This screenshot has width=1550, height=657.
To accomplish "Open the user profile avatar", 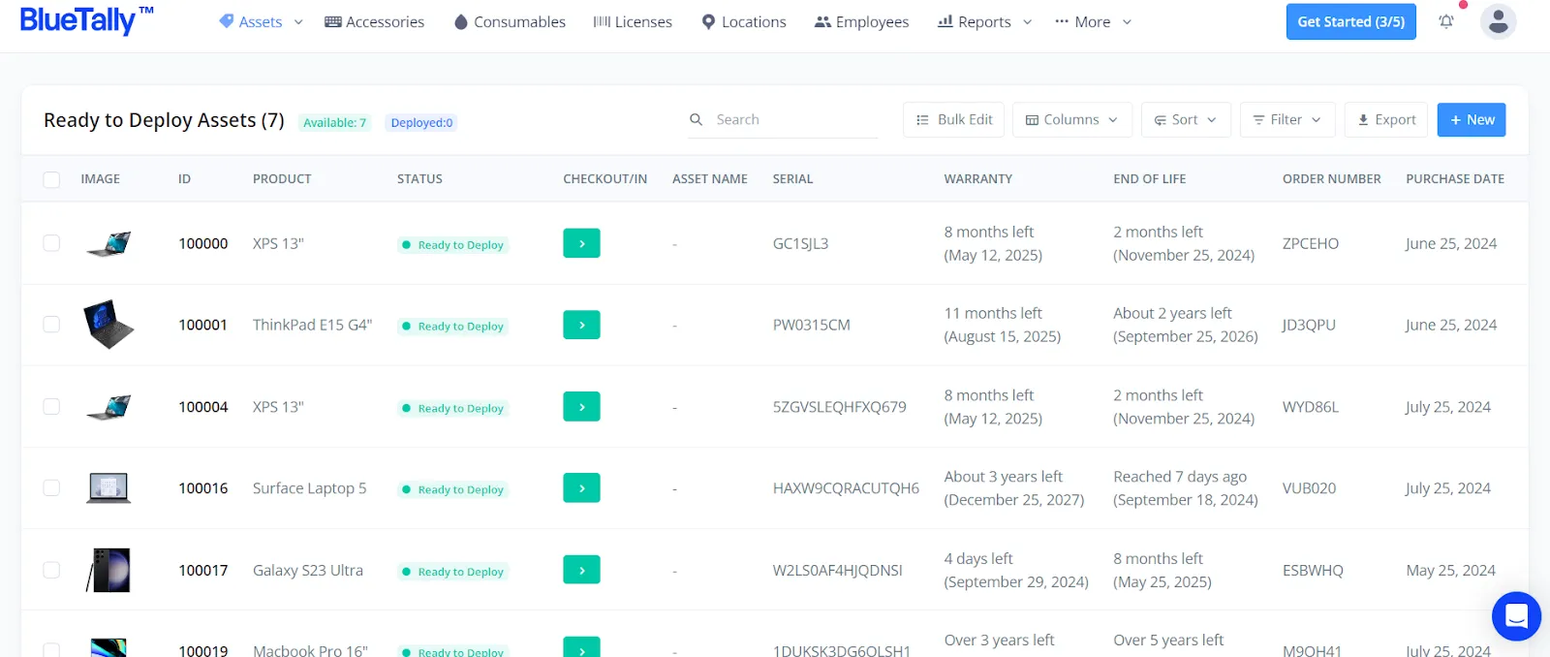I will pos(1498,21).
